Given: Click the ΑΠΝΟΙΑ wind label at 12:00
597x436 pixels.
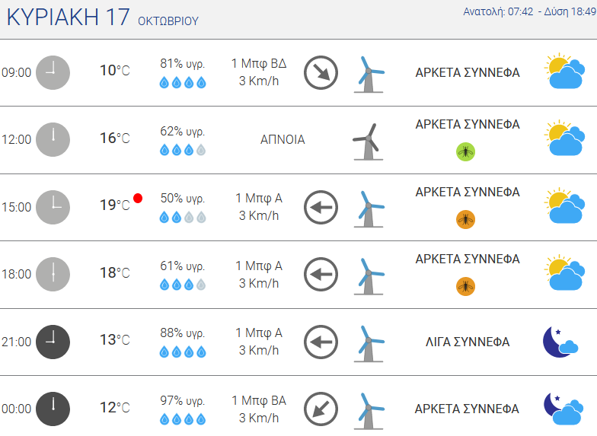Looking at the screenshot, I should (x=283, y=140).
